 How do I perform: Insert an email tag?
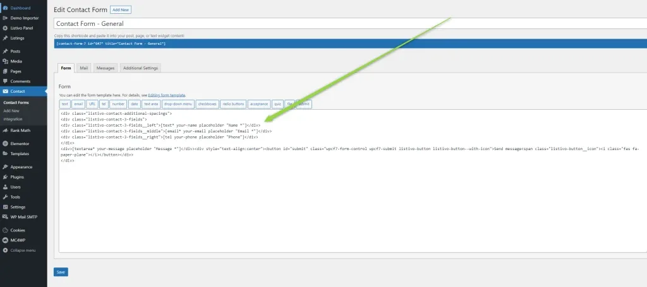coord(78,104)
